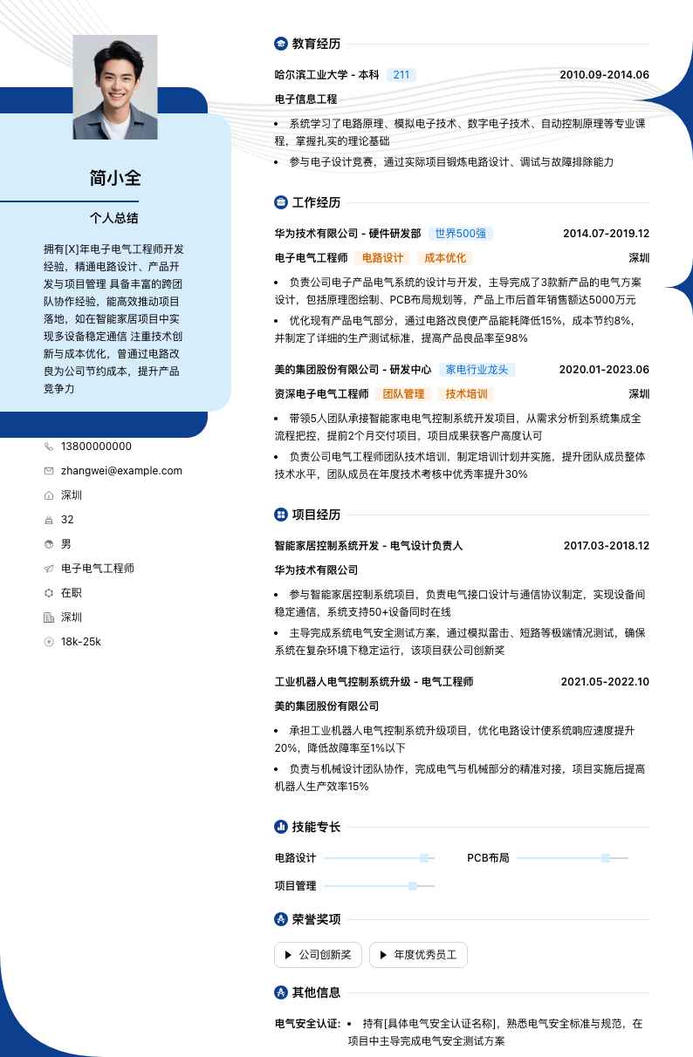
Task: Click the phone icon next to 13800000000
Action: (x=49, y=447)
